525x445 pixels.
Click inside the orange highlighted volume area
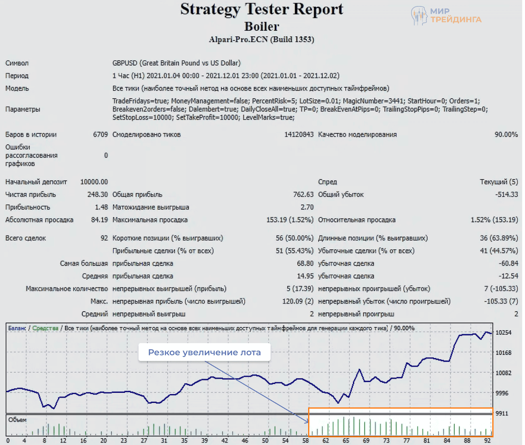click(x=400, y=422)
